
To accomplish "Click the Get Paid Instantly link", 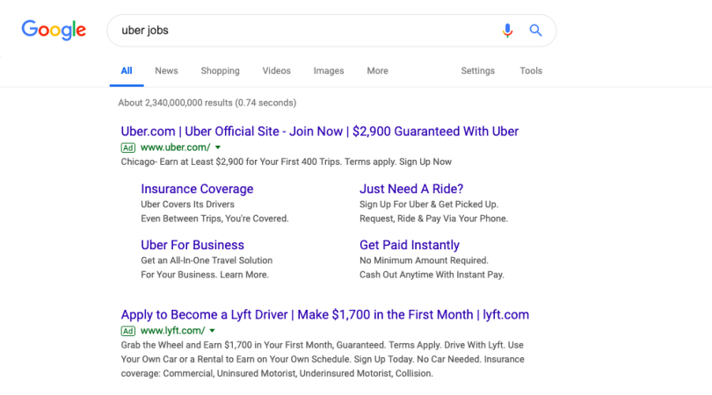I will (x=410, y=245).
